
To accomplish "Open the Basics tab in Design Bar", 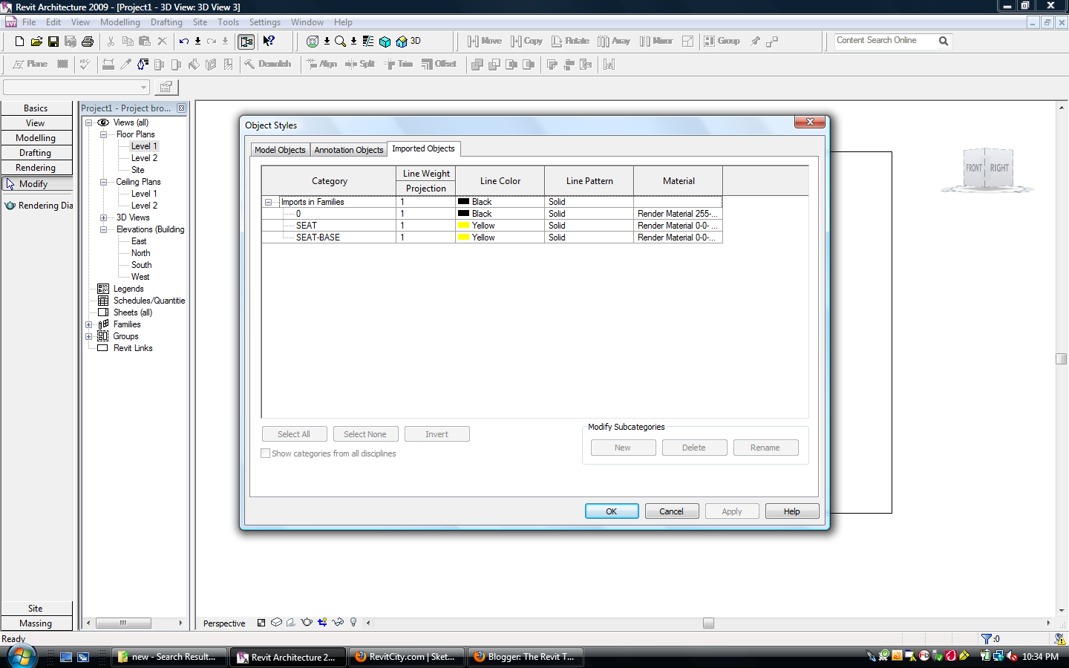I will [36, 108].
